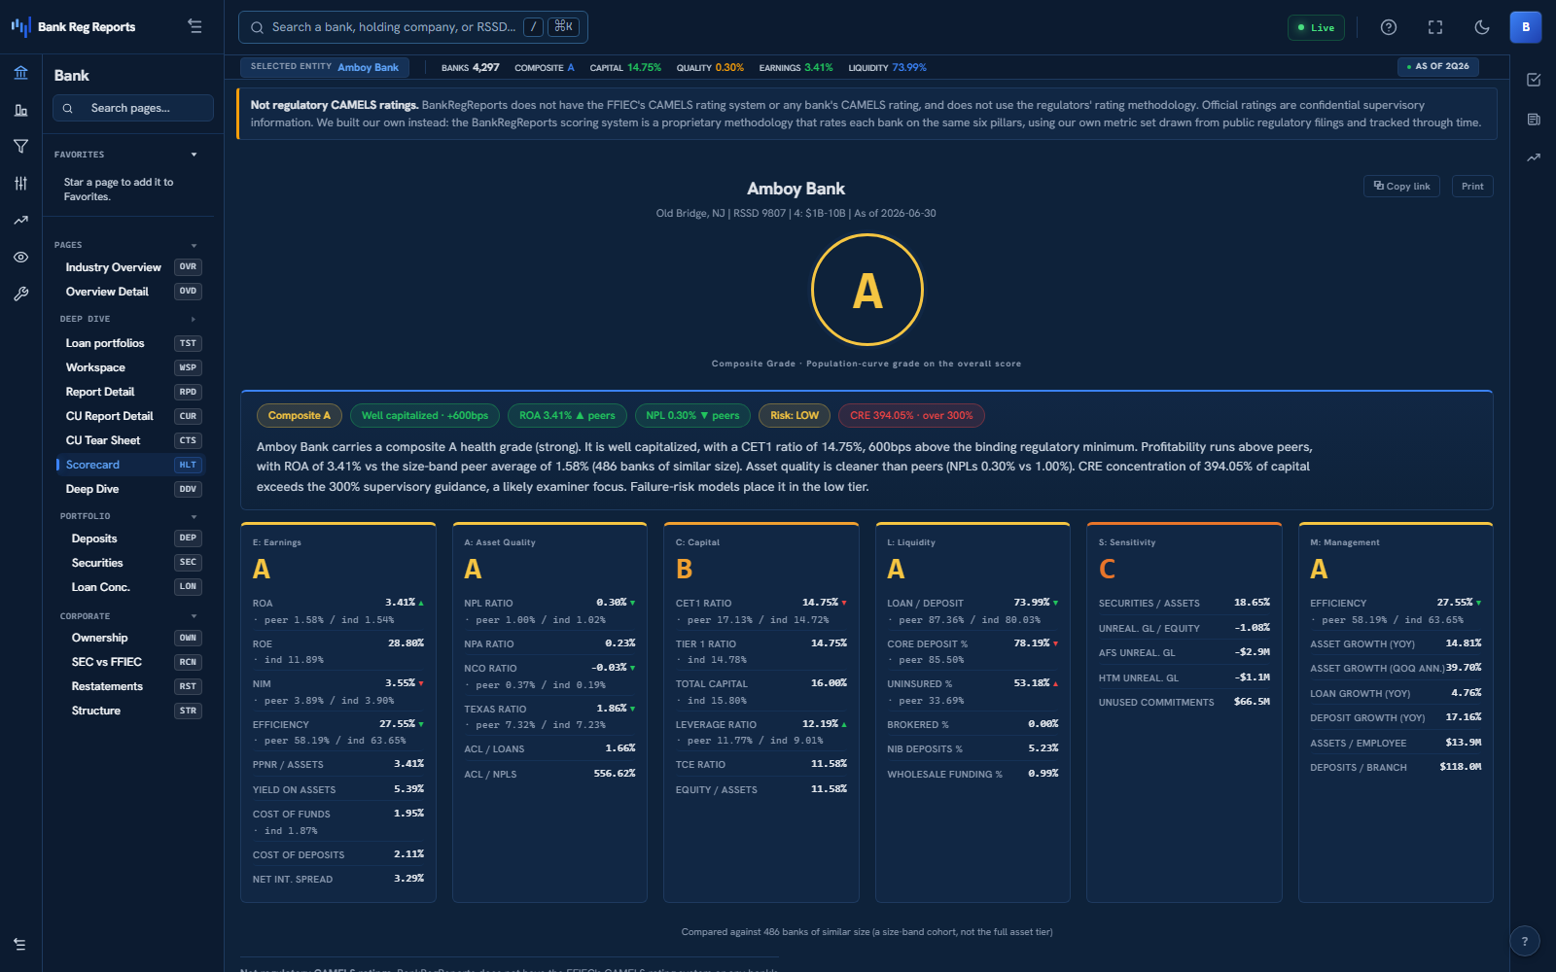Collapse the Pages section

(x=194, y=245)
